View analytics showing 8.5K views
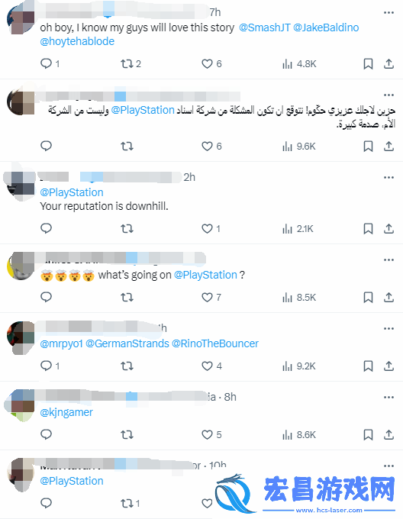The image size is (403, 519). pos(299,297)
